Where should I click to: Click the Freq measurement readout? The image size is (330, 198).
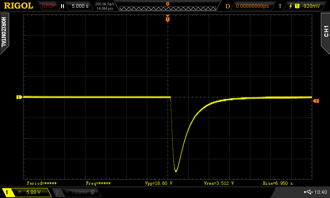point(98,183)
